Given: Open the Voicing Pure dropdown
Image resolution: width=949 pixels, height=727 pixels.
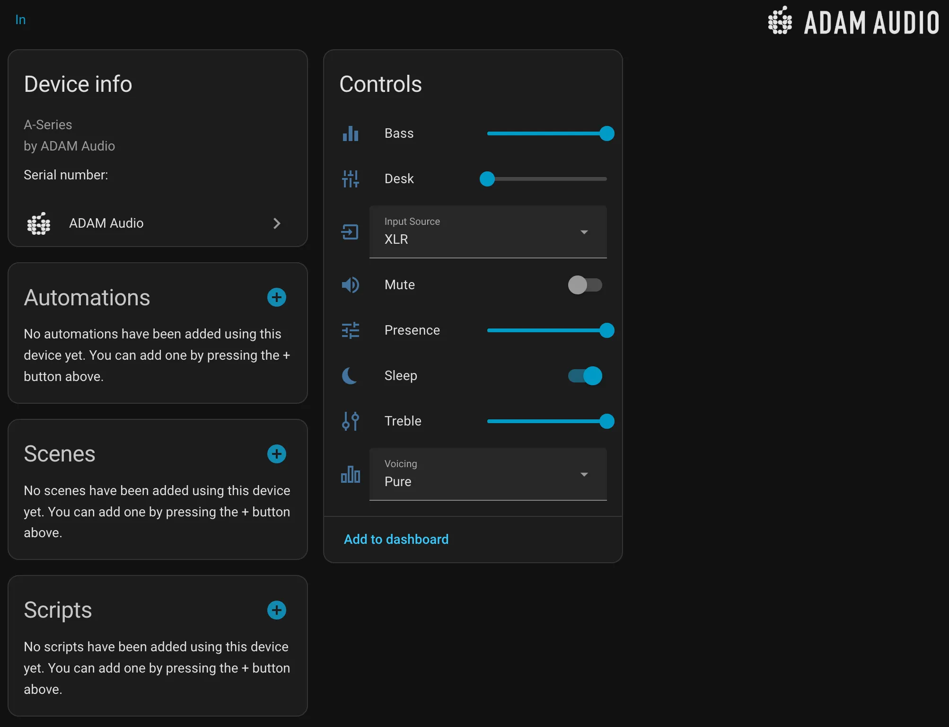Looking at the screenshot, I should pos(487,474).
